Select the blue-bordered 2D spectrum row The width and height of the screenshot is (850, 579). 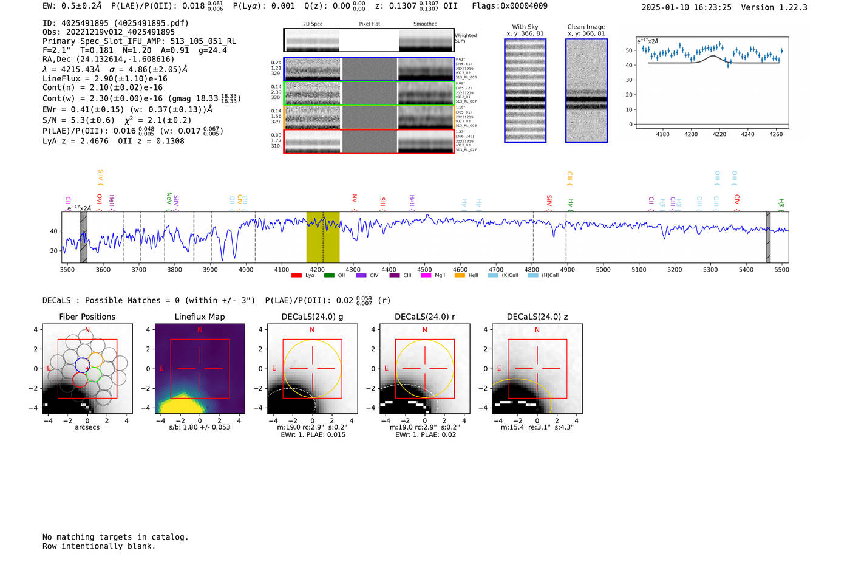(369, 69)
